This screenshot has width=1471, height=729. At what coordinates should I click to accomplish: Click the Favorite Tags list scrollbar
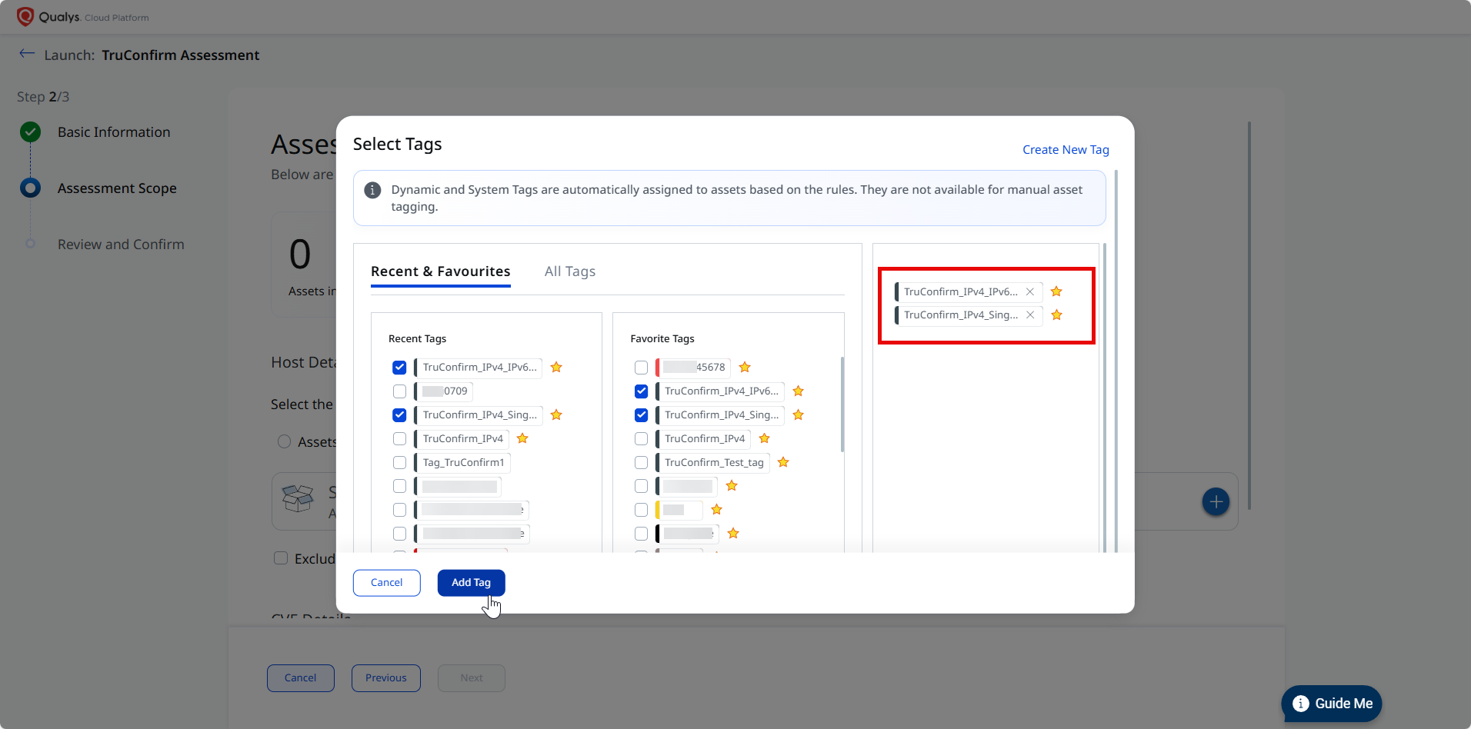[842, 404]
